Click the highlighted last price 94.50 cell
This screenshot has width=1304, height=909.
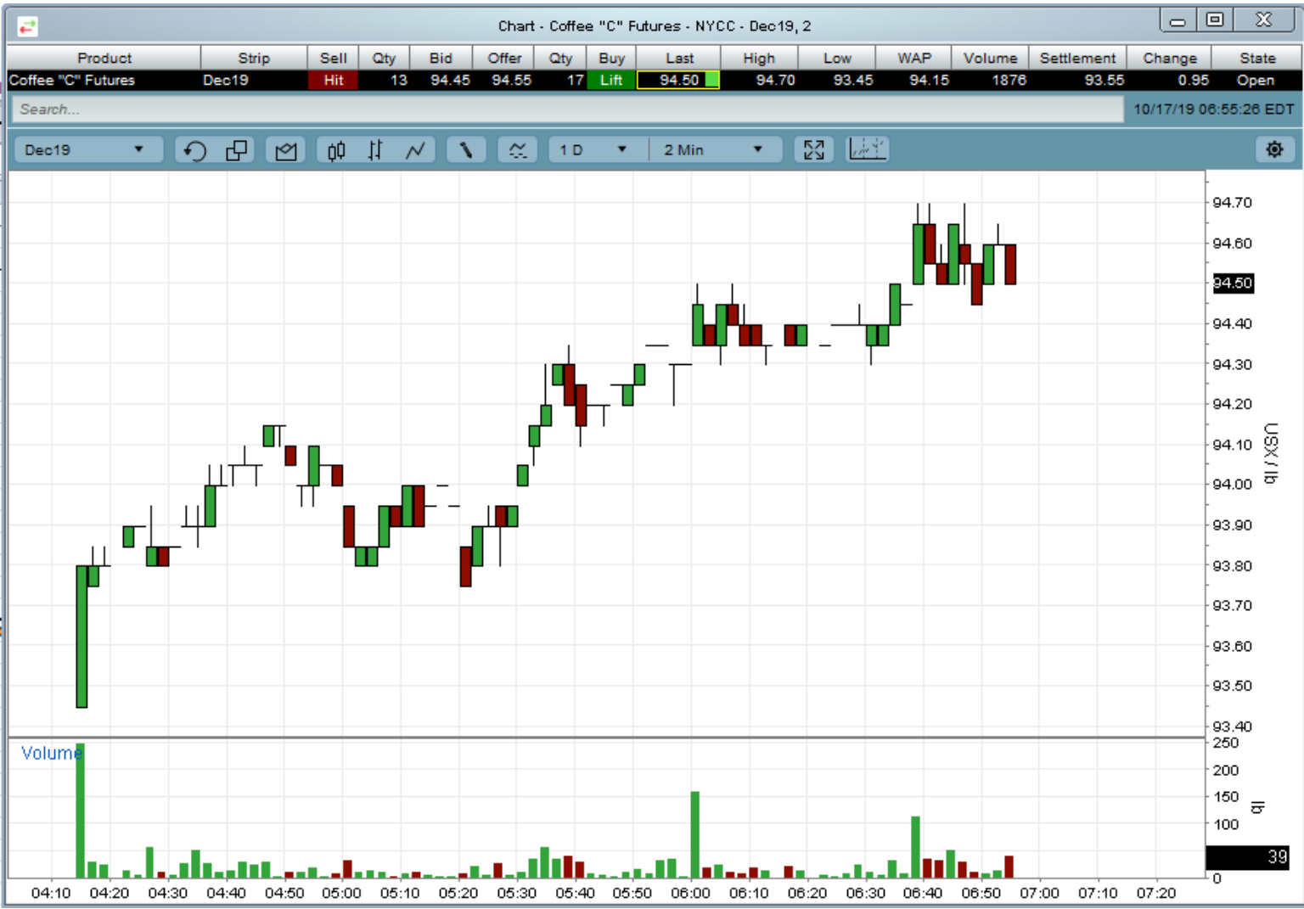click(x=679, y=80)
